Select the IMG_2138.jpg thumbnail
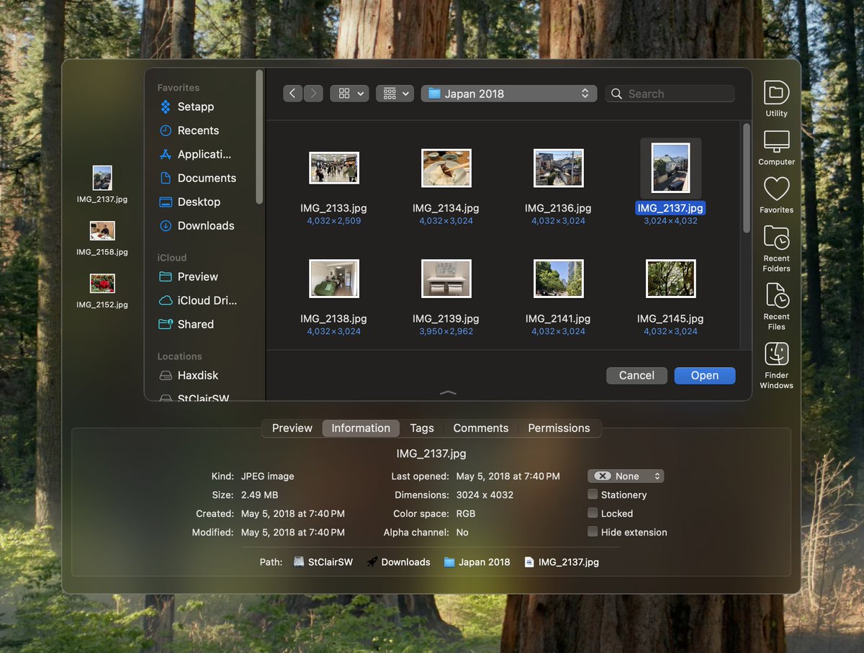 tap(334, 279)
